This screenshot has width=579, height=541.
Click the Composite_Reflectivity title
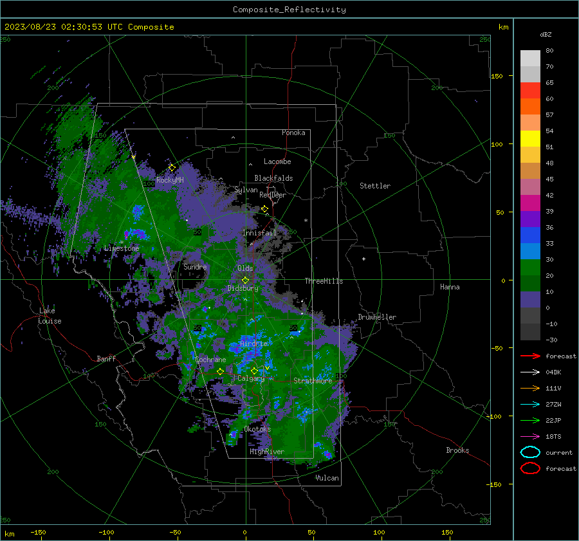click(x=289, y=10)
